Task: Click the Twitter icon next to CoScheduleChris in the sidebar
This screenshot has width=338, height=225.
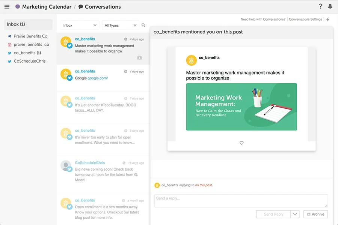Action: [x=9, y=61]
